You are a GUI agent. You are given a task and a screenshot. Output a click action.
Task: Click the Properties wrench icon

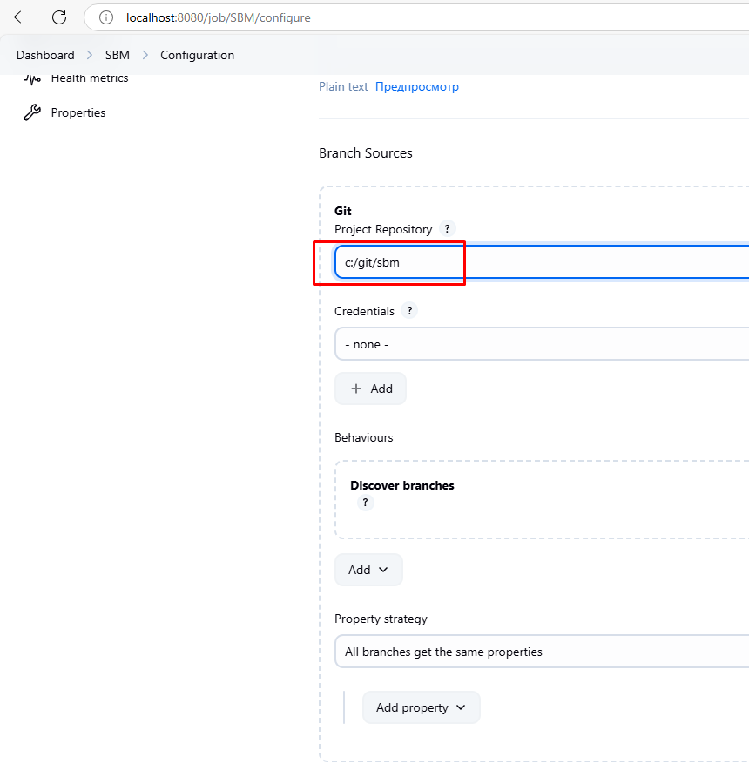[32, 112]
